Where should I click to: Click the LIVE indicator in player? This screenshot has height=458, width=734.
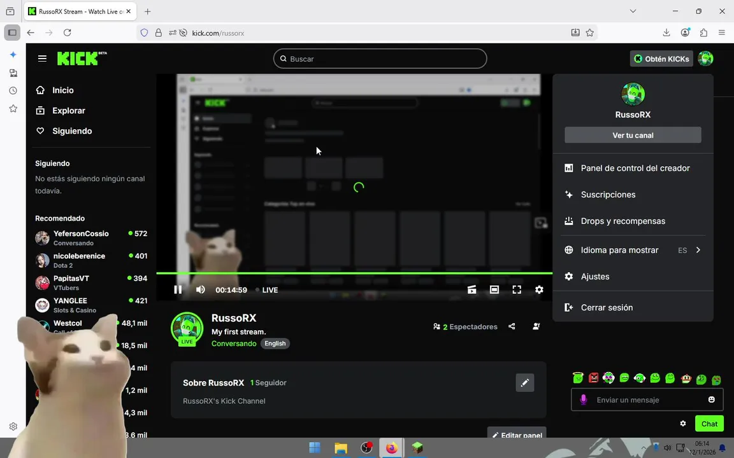pyautogui.click(x=267, y=290)
